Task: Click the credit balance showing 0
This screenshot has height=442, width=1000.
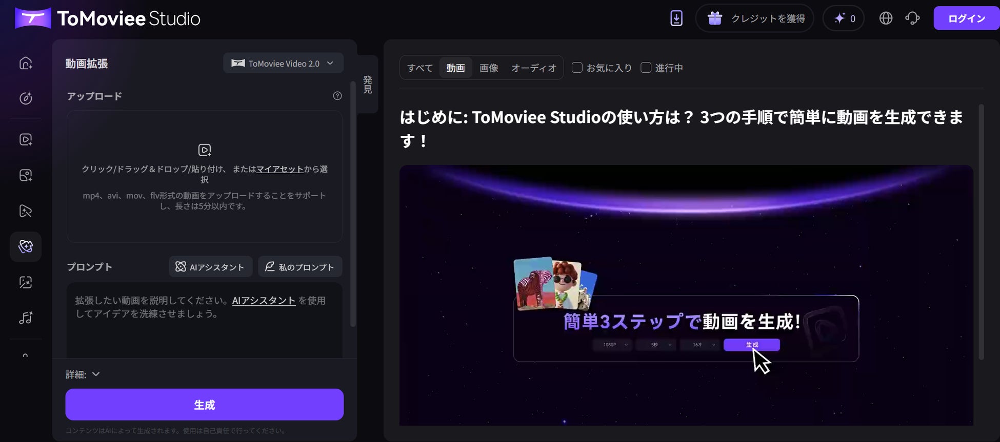Action: coord(844,18)
